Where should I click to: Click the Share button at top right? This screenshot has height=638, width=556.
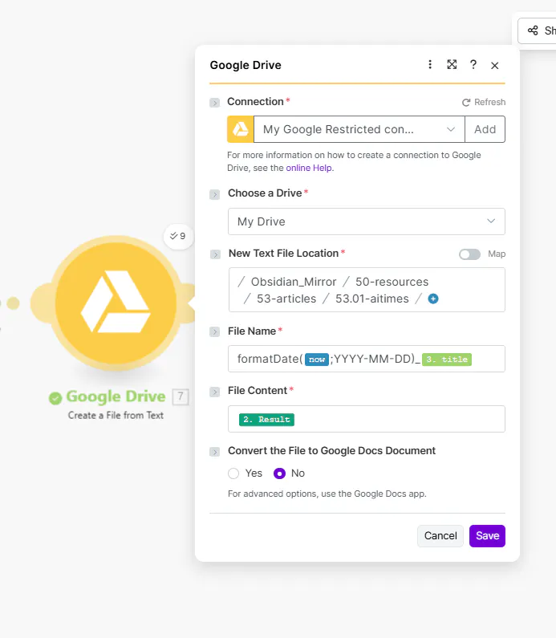[537, 30]
